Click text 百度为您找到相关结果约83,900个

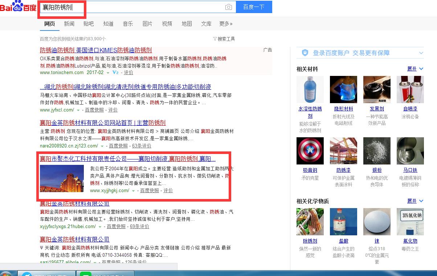73,39
